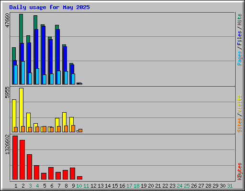245x191 pixels.
Task: Select day 4 on the x-axis
Action: [x=37, y=186]
